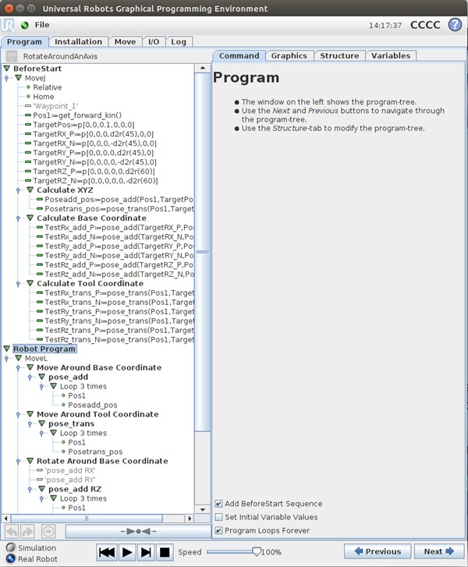Switch to the Graphics tab
The image size is (468, 567).
289,55
